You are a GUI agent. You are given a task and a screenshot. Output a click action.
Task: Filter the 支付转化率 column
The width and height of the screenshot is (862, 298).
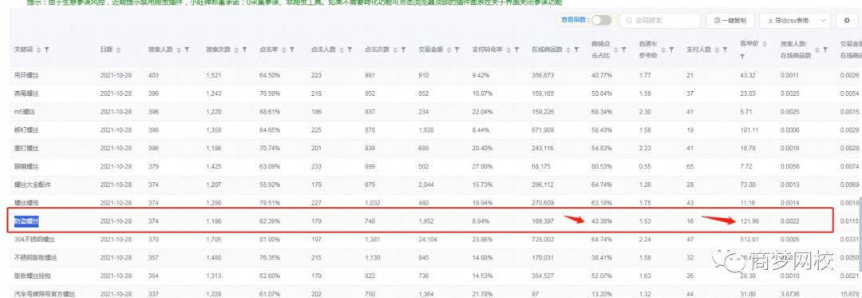click(x=516, y=50)
